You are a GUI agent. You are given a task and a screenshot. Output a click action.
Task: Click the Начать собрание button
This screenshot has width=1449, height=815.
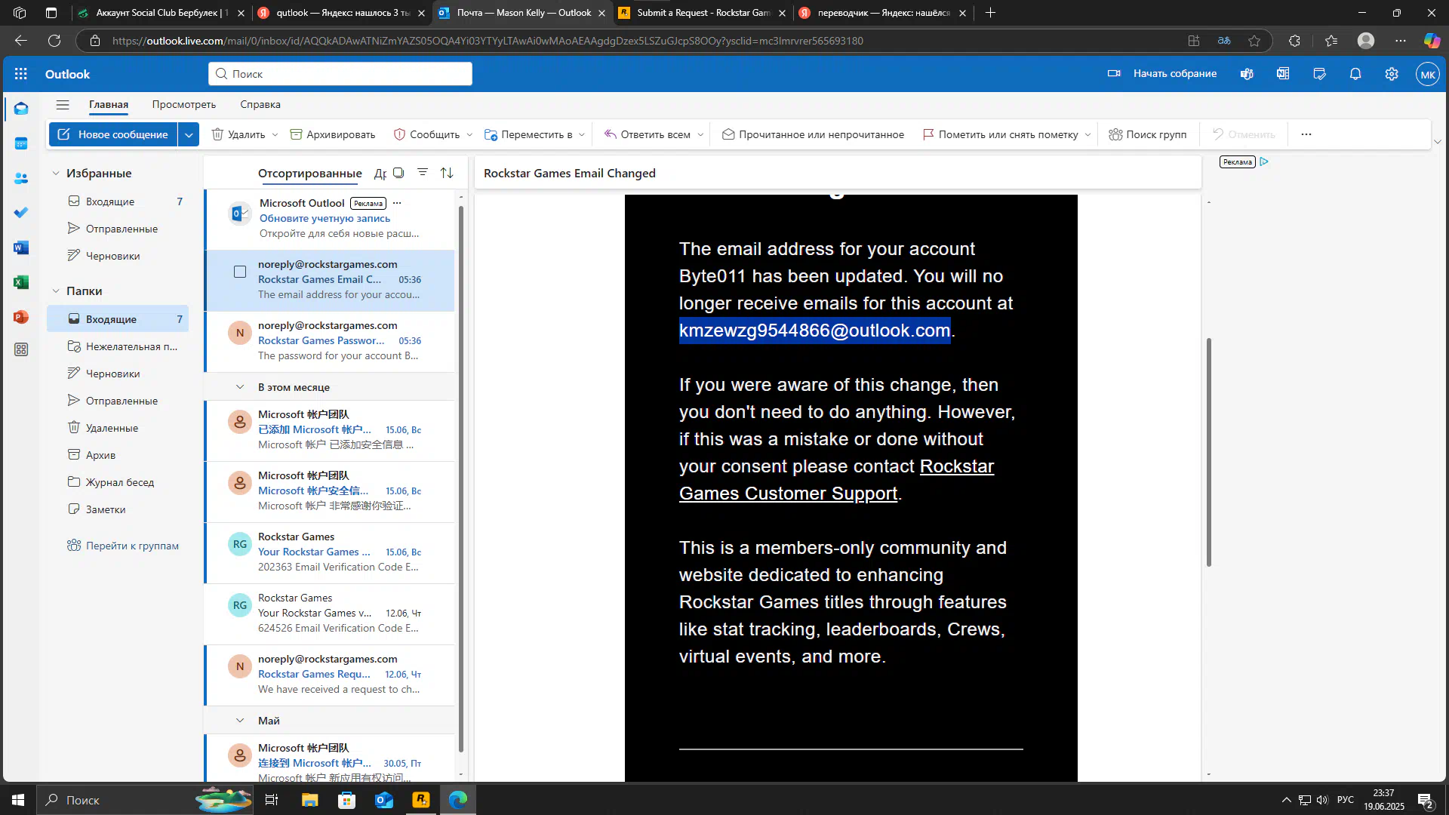(x=1162, y=74)
